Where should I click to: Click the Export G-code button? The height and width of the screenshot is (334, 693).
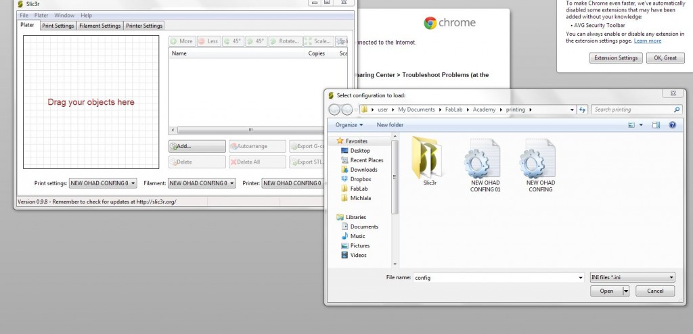point(307,146)
